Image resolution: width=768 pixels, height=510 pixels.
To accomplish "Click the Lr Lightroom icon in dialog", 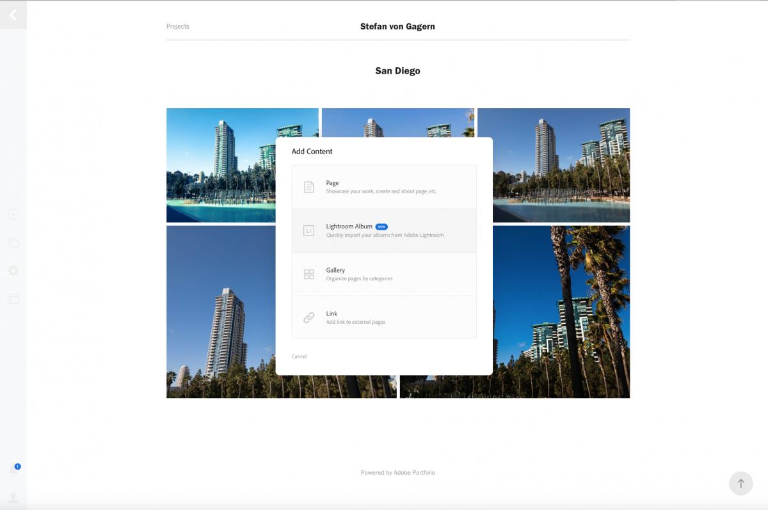I will [x=308, y=230].
